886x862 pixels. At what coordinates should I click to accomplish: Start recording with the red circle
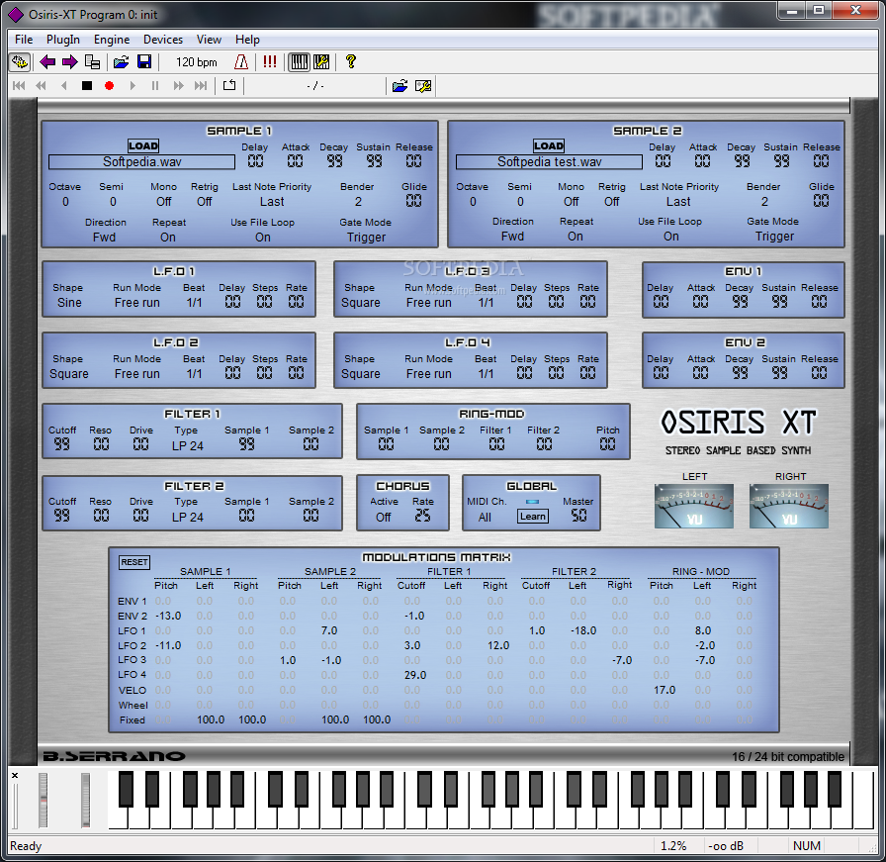click(x=109, y=86)
